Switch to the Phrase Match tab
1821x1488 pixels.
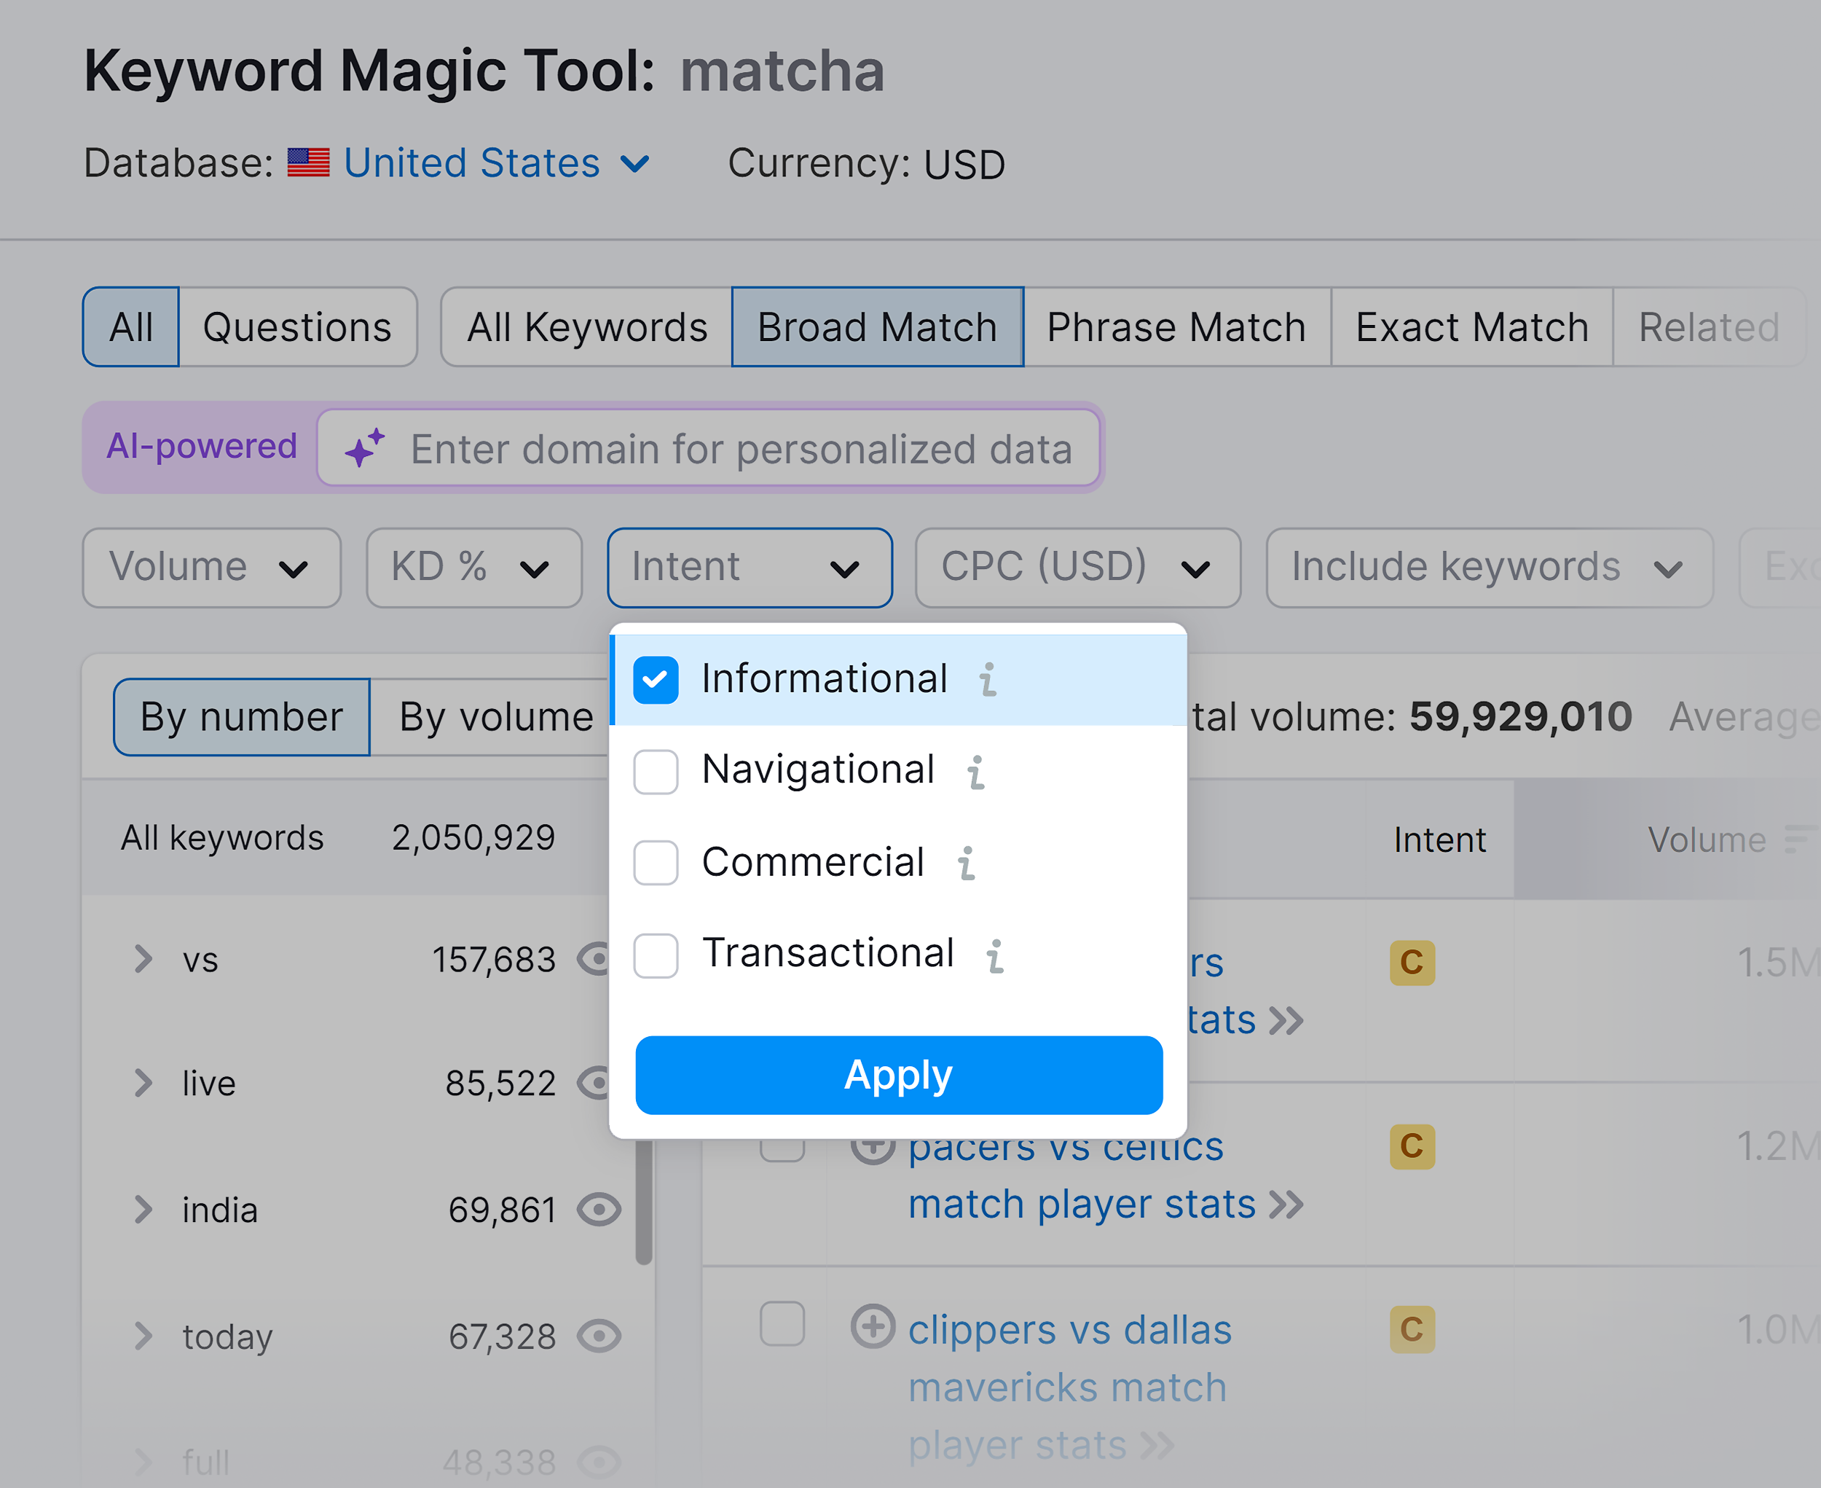pyautogui.click(x=1176, y=326)
